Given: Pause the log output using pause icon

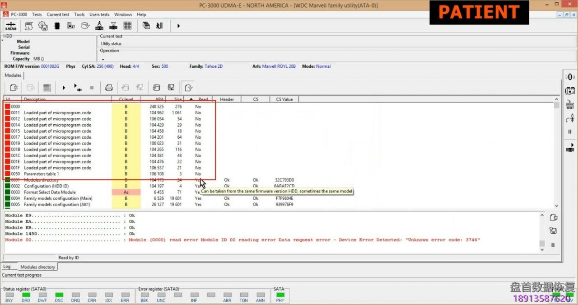Looking at the screenshot, I should pyautogui.click(x=553, y=245).
